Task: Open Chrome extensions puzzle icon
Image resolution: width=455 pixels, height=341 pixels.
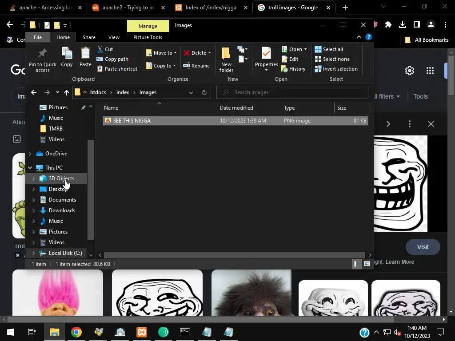Action: [388, 25]
